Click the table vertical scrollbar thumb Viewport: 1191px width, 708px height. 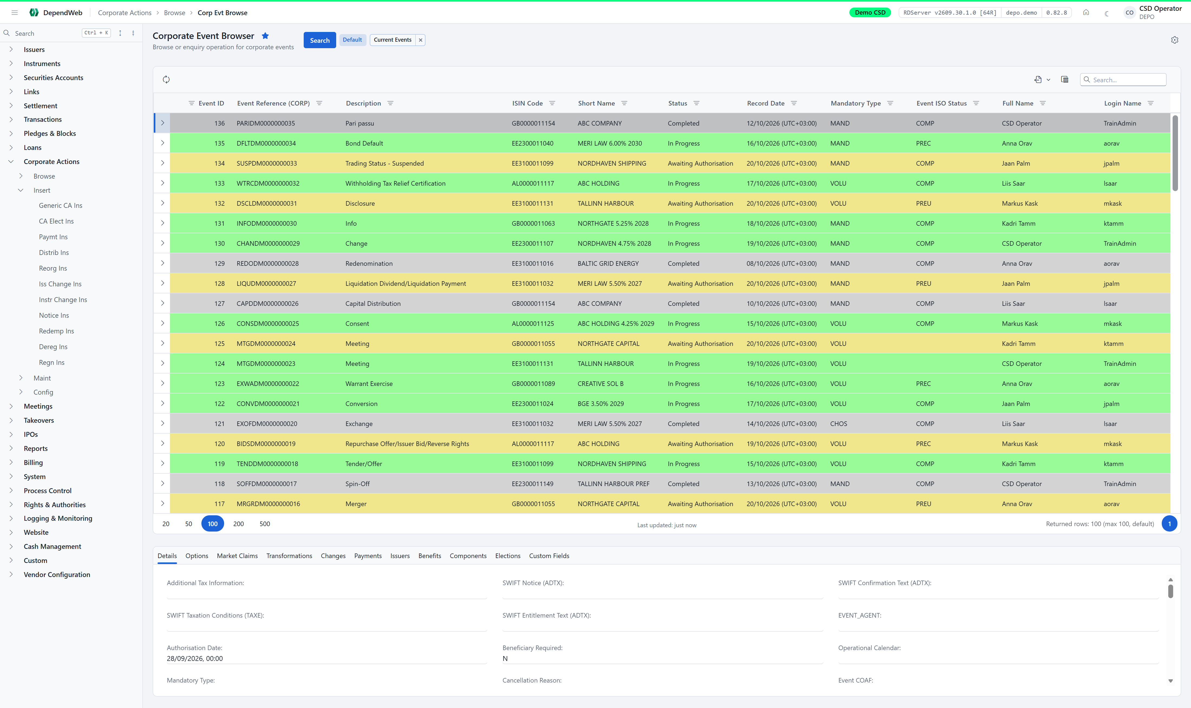click(x=1175, y=153)
